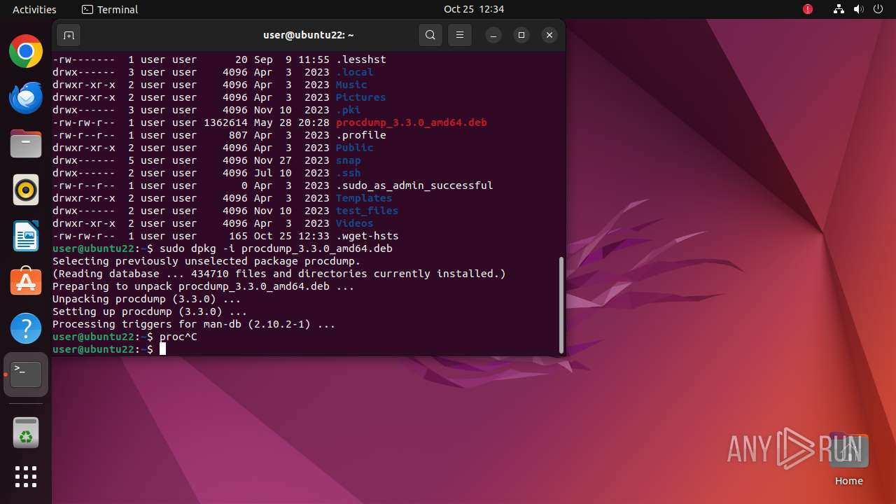Viewport: 896px width, 504px height.
Task: Click the Videos directory name
Action: coord(355,223)
